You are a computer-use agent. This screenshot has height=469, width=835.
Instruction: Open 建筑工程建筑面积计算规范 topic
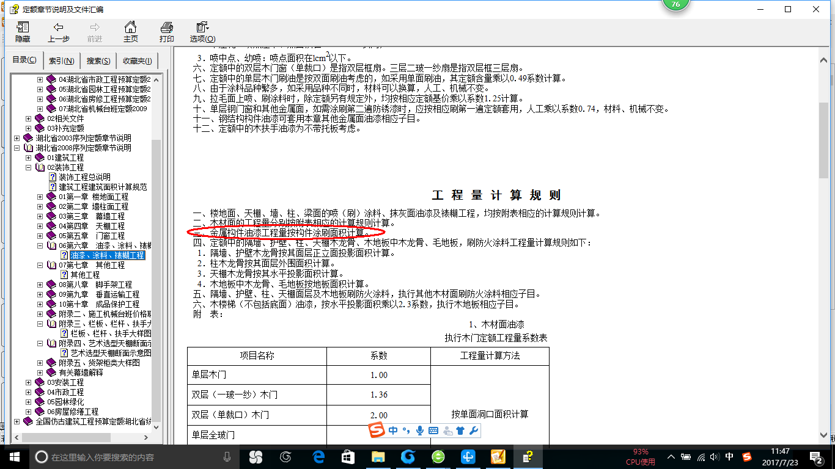coord(103,187)
